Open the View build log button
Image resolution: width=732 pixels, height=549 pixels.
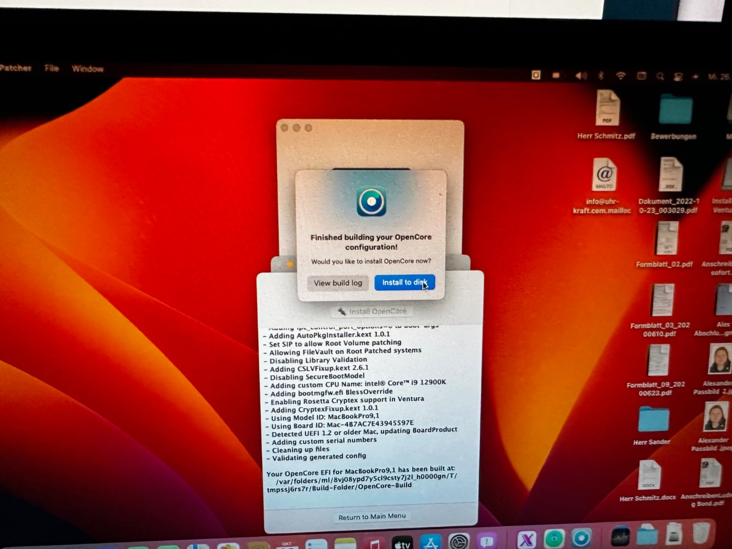click(x=338, y=283)
